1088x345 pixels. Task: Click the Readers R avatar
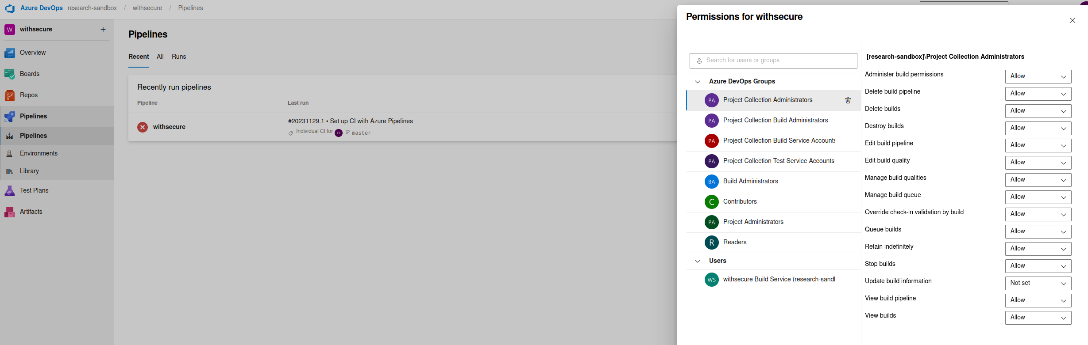[x=712, y=243]
